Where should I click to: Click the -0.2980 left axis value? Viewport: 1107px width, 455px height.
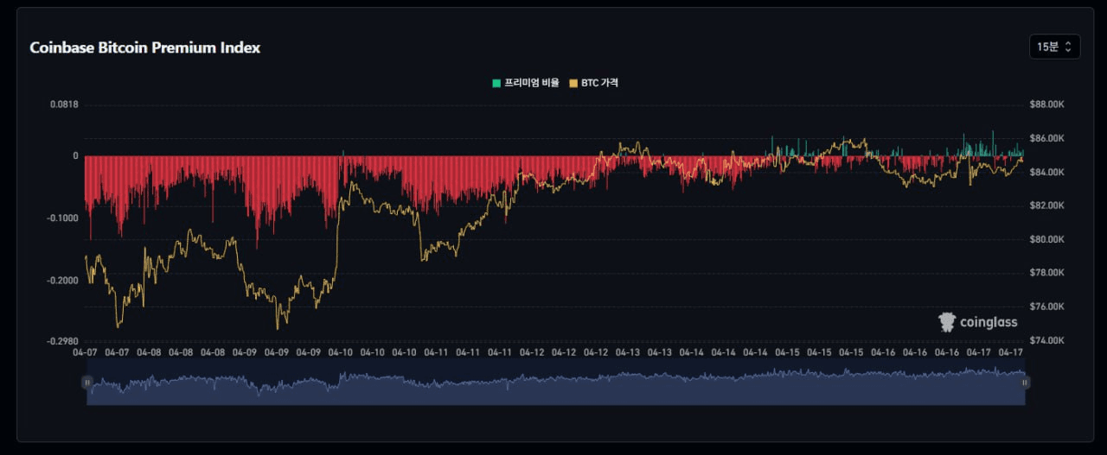pos(63,341)
